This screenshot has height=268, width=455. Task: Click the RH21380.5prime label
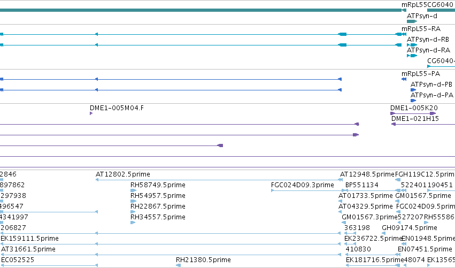pos(203,260)
